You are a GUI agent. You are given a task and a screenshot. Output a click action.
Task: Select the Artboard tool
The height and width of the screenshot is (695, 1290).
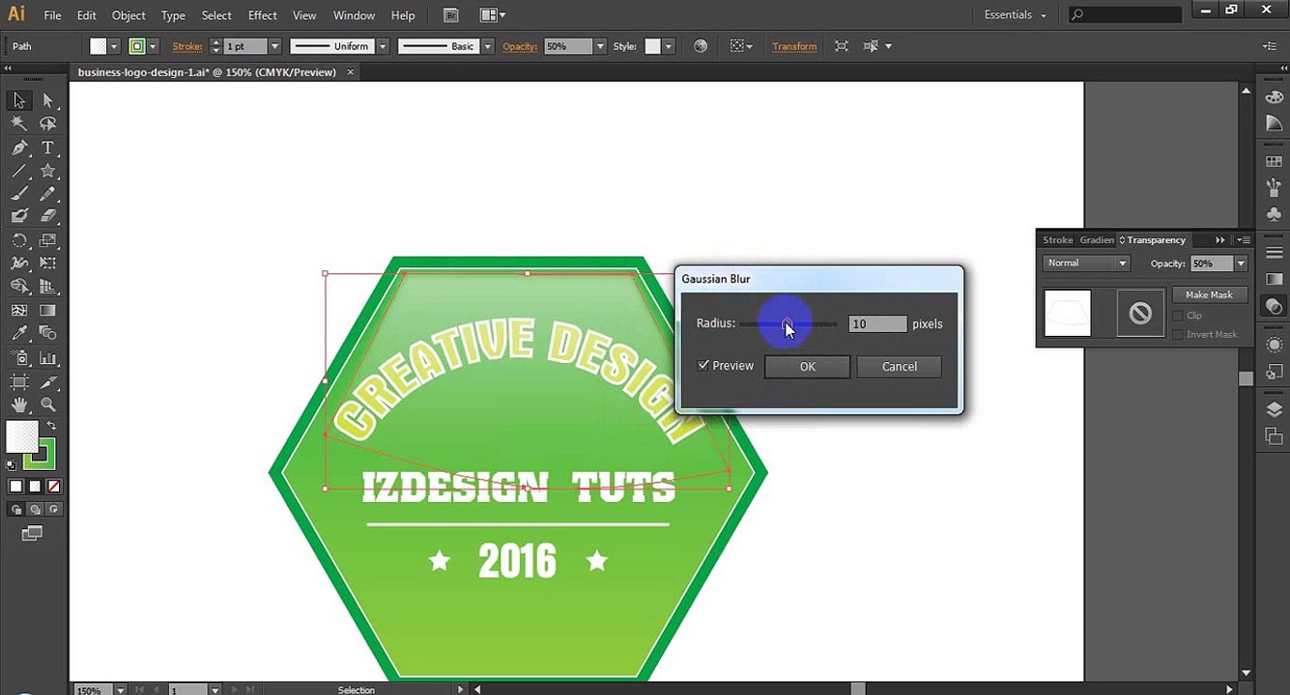click(x=19, y=382)
